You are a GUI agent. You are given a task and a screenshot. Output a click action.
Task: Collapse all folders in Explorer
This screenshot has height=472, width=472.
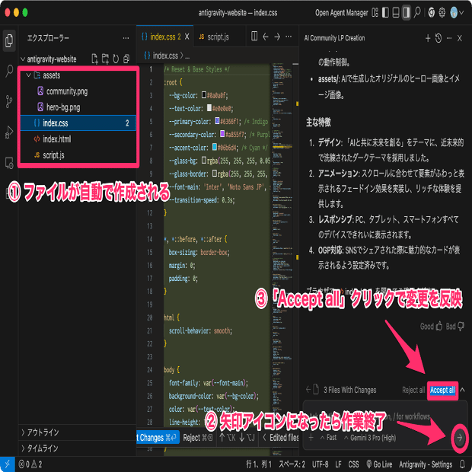click(x=126, y=59)
